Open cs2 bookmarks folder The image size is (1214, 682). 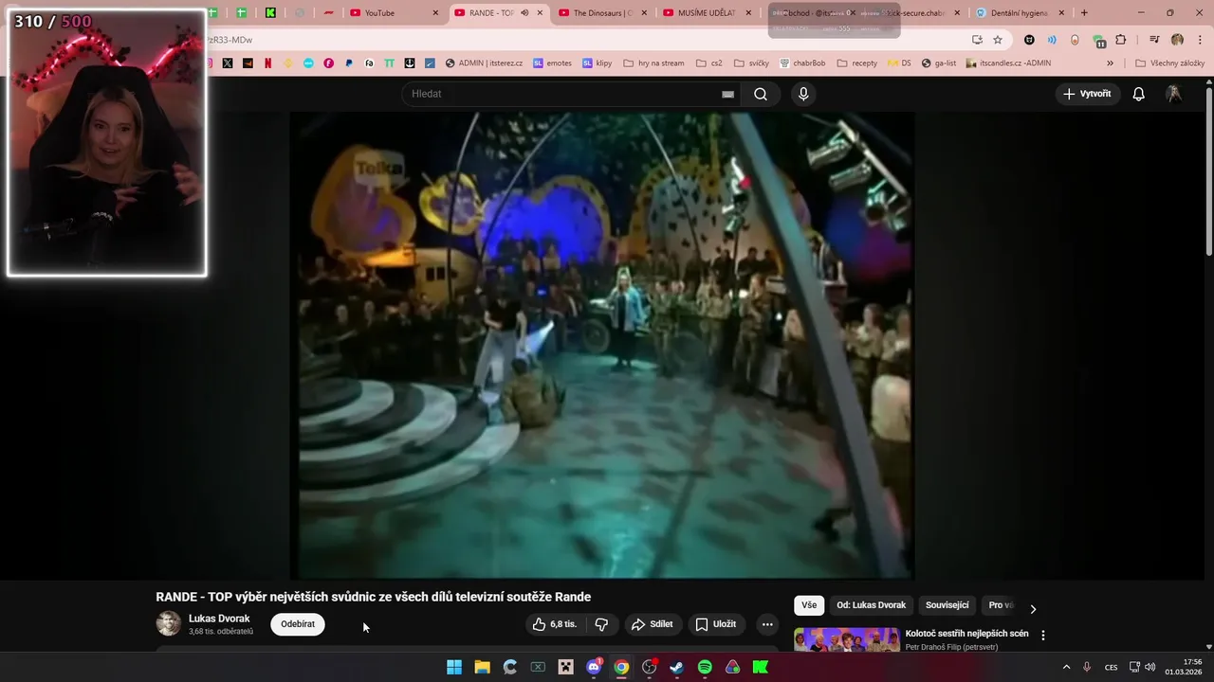click(708, 63)
